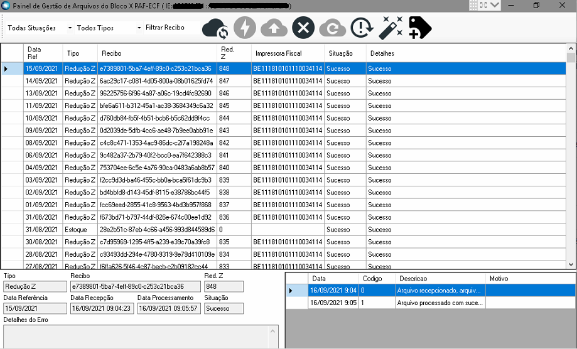Screen dimensions: 577x349
Task: Click the dark circle X cancel icon
Action: [303, 28]
